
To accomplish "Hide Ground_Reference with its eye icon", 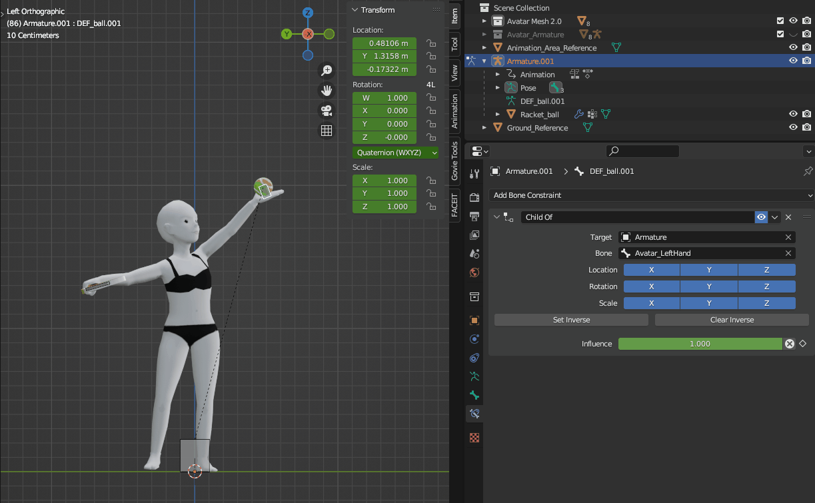I will coord(793,128).
